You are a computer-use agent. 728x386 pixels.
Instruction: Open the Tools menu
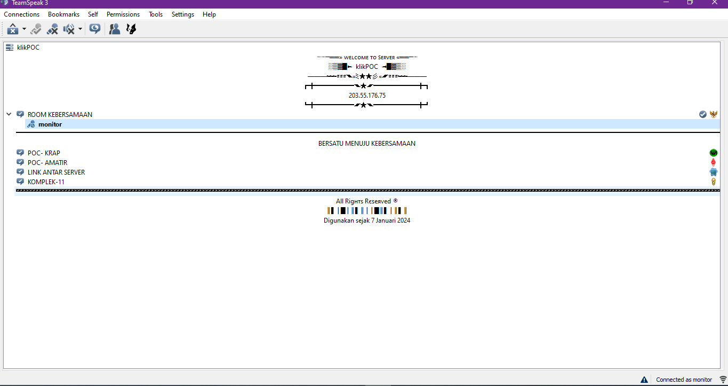156,14
